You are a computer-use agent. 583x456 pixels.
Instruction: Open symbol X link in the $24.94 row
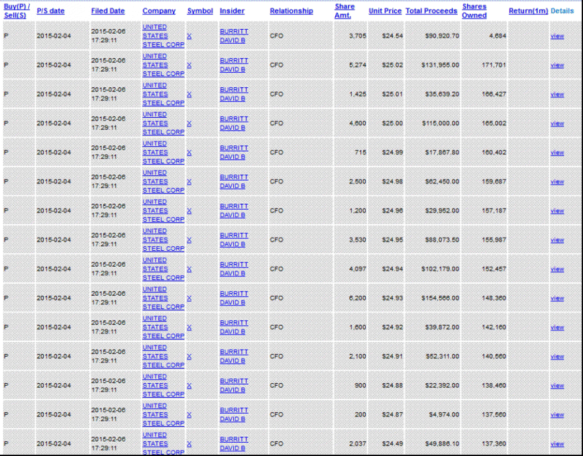point(189,269)
